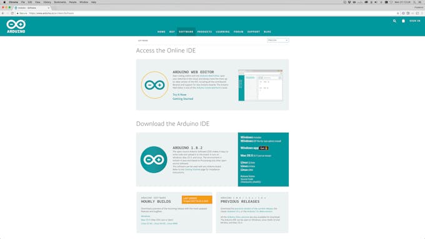Open the SOFTWARE navigation tab
425x239 pixels.
click(186, 32)
